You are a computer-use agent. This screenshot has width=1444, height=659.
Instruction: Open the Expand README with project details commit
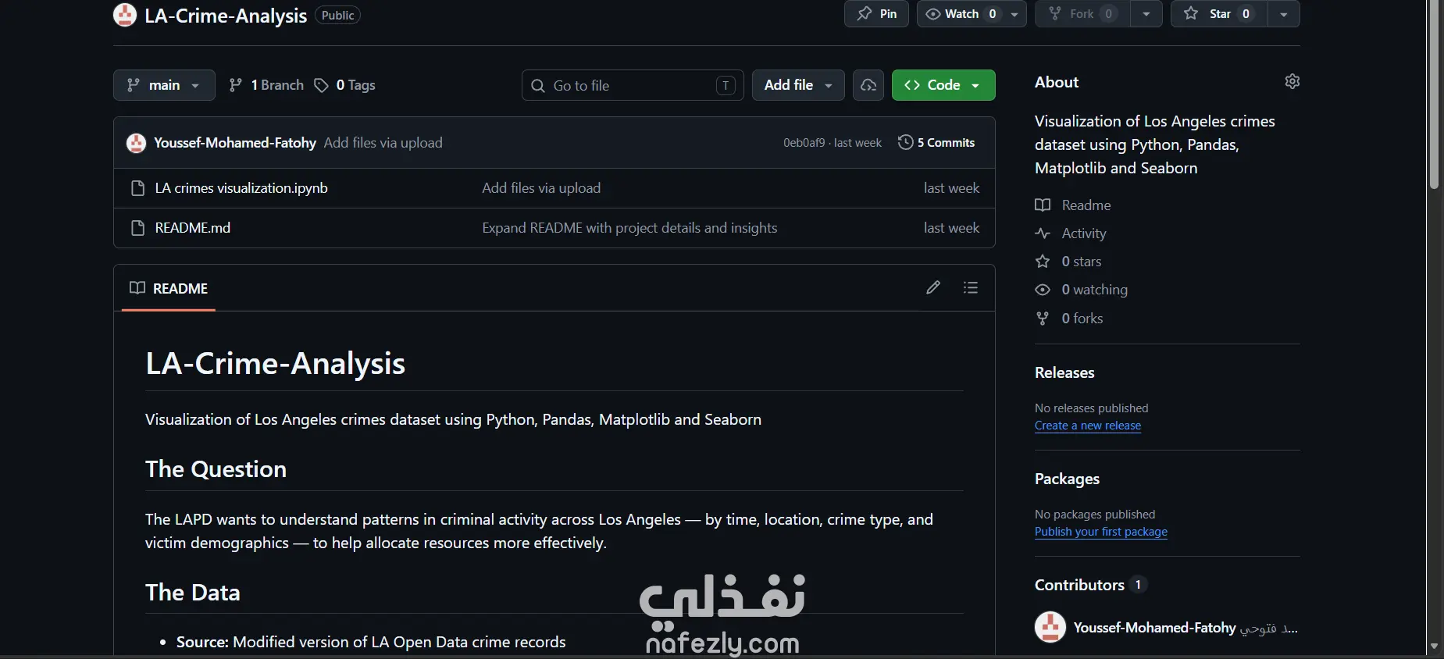pyautogui.click(x=629, y=228)
